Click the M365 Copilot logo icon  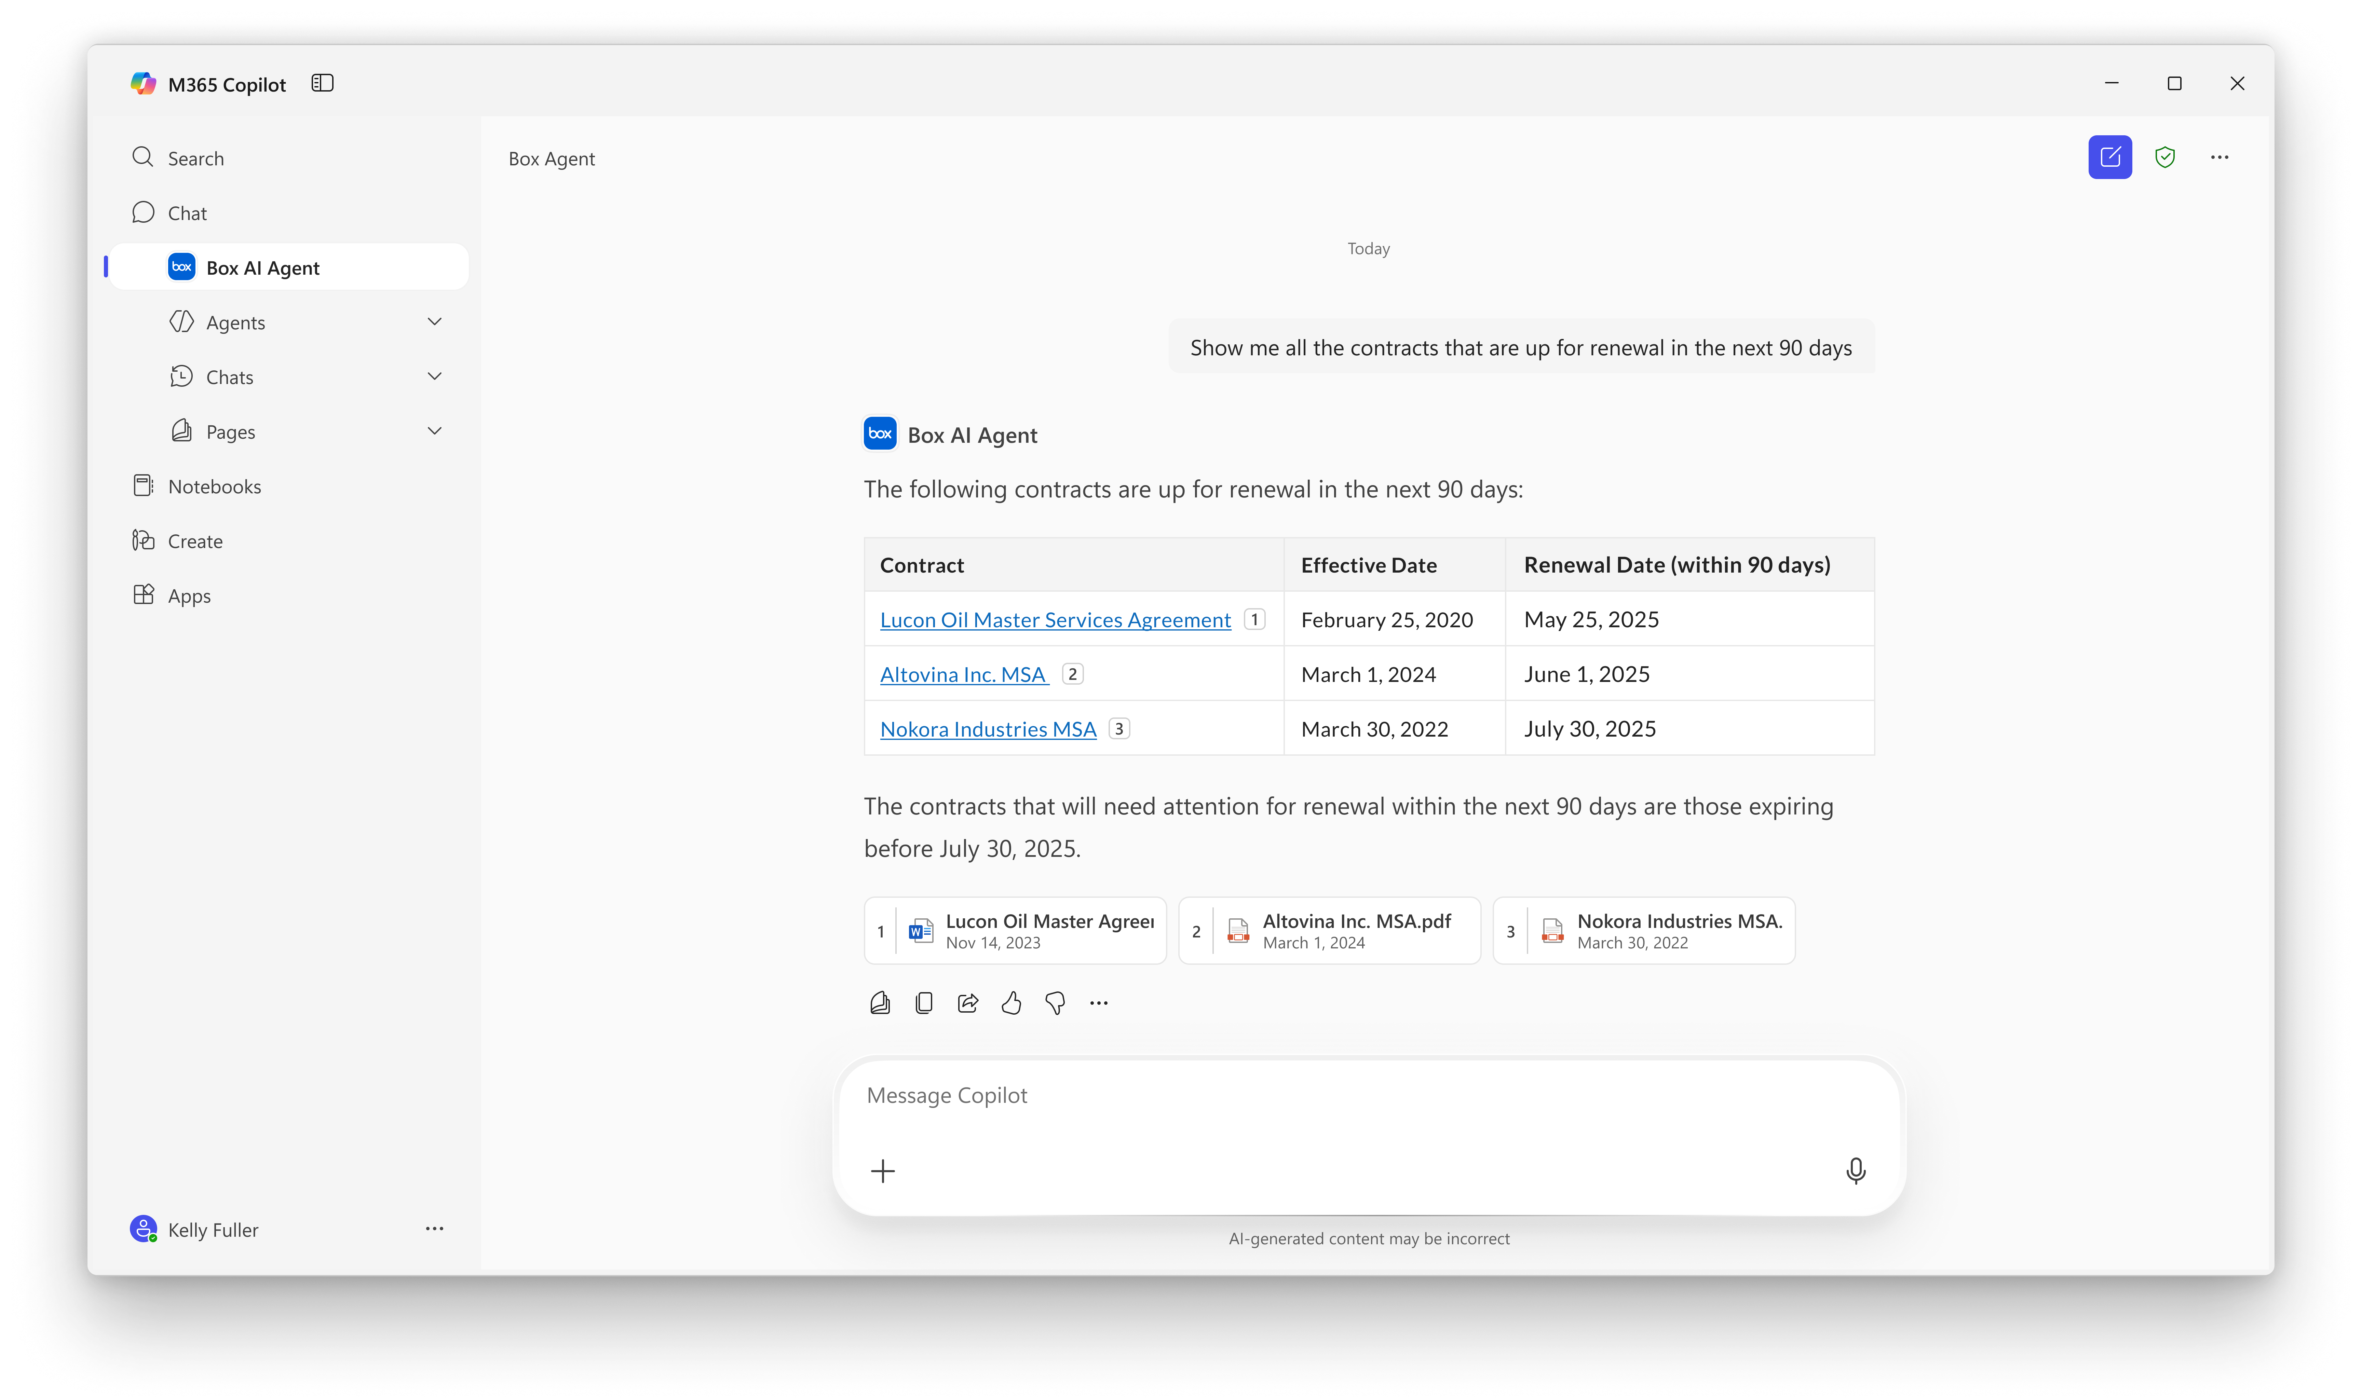(143, 84)
